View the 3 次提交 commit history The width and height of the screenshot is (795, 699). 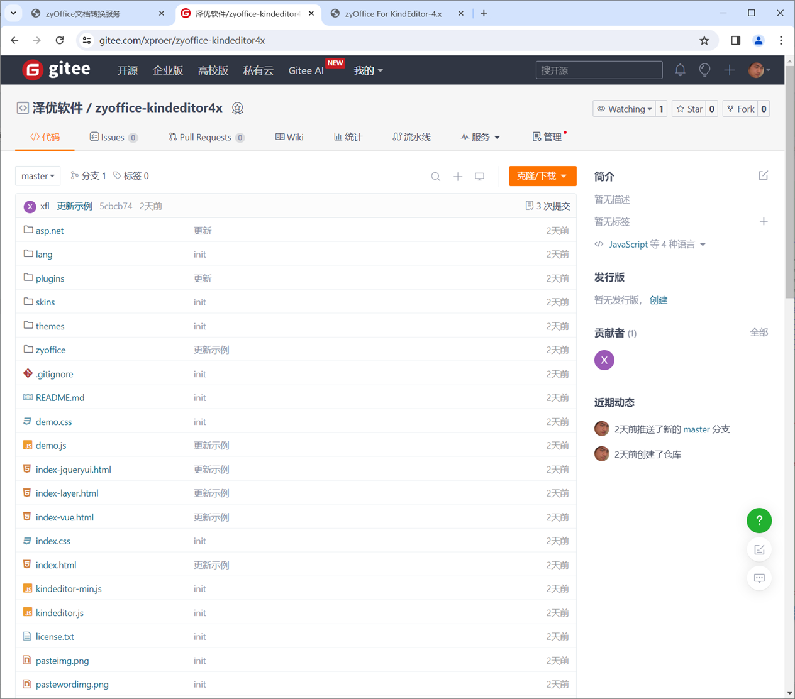(547, 206)
